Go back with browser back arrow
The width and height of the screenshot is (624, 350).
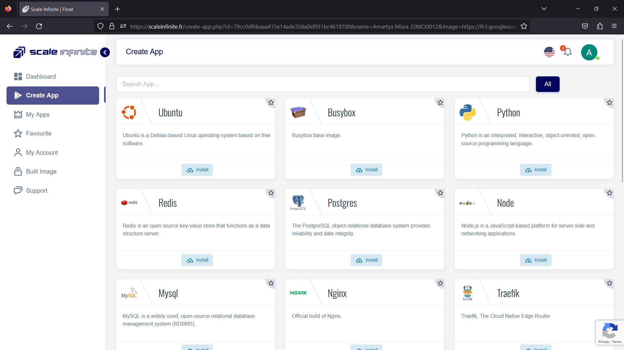[10, 26]
